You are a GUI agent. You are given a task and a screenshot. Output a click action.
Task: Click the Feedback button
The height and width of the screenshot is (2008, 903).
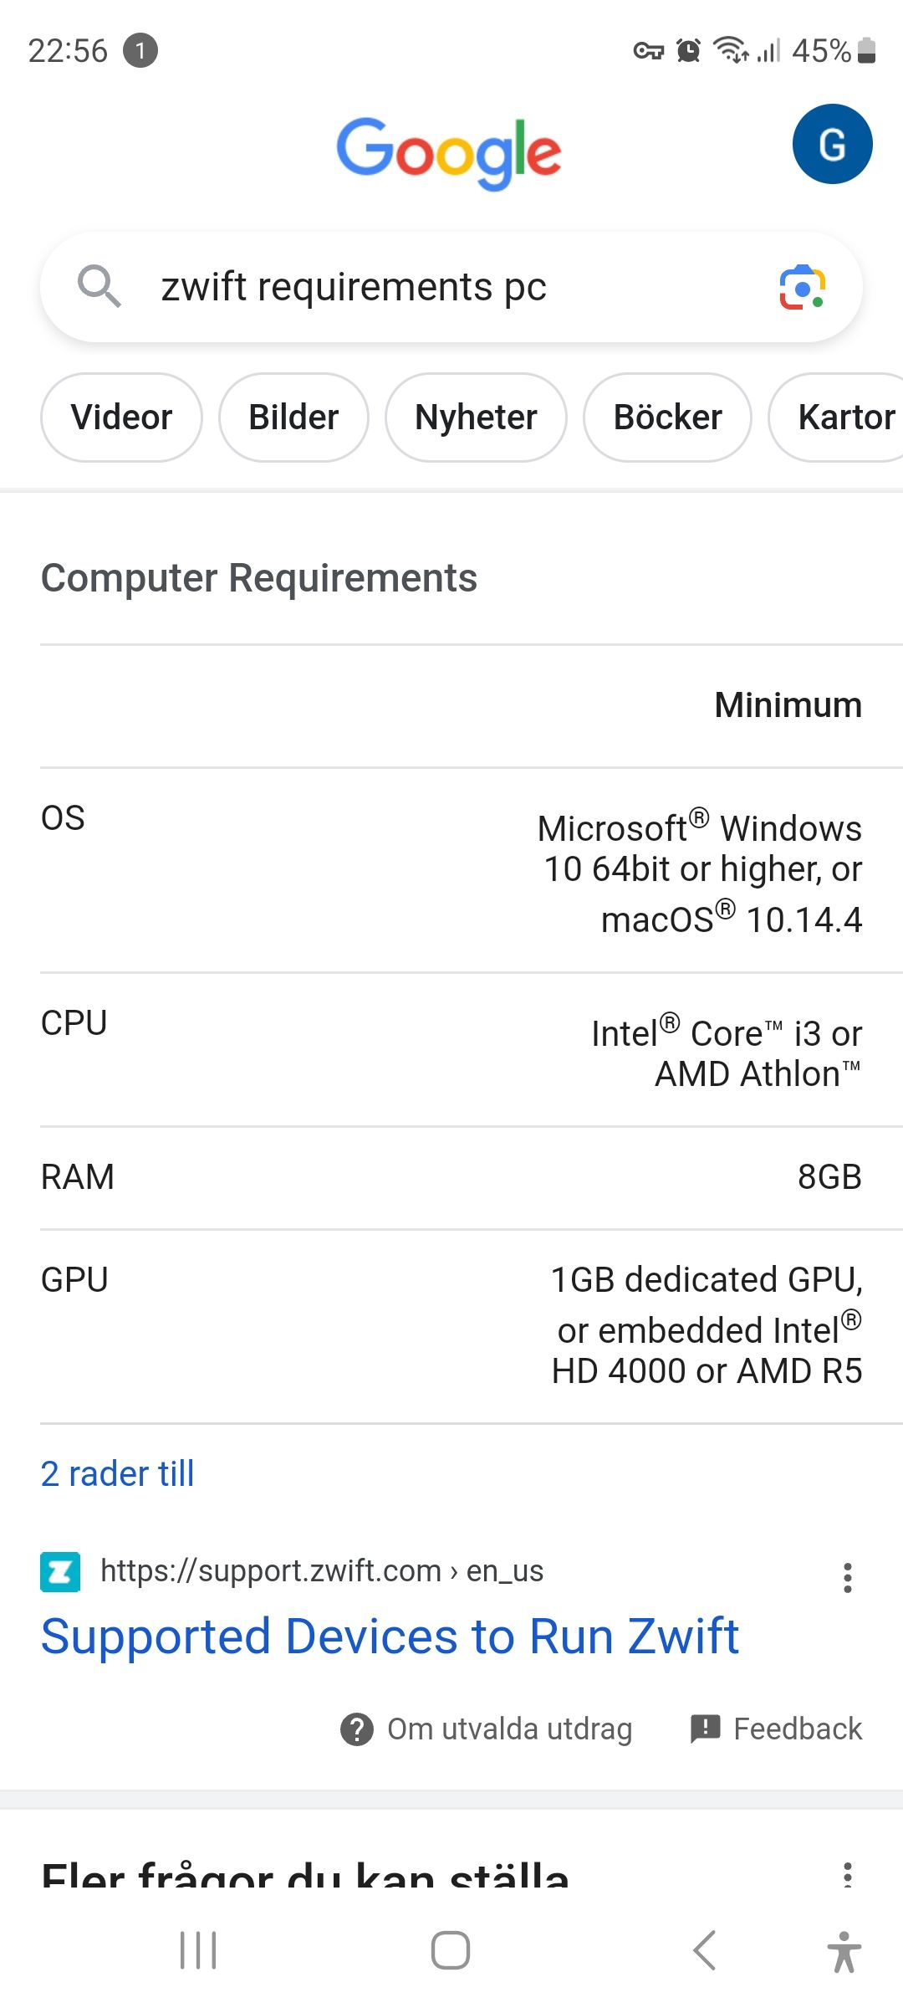coord(776,1729)
